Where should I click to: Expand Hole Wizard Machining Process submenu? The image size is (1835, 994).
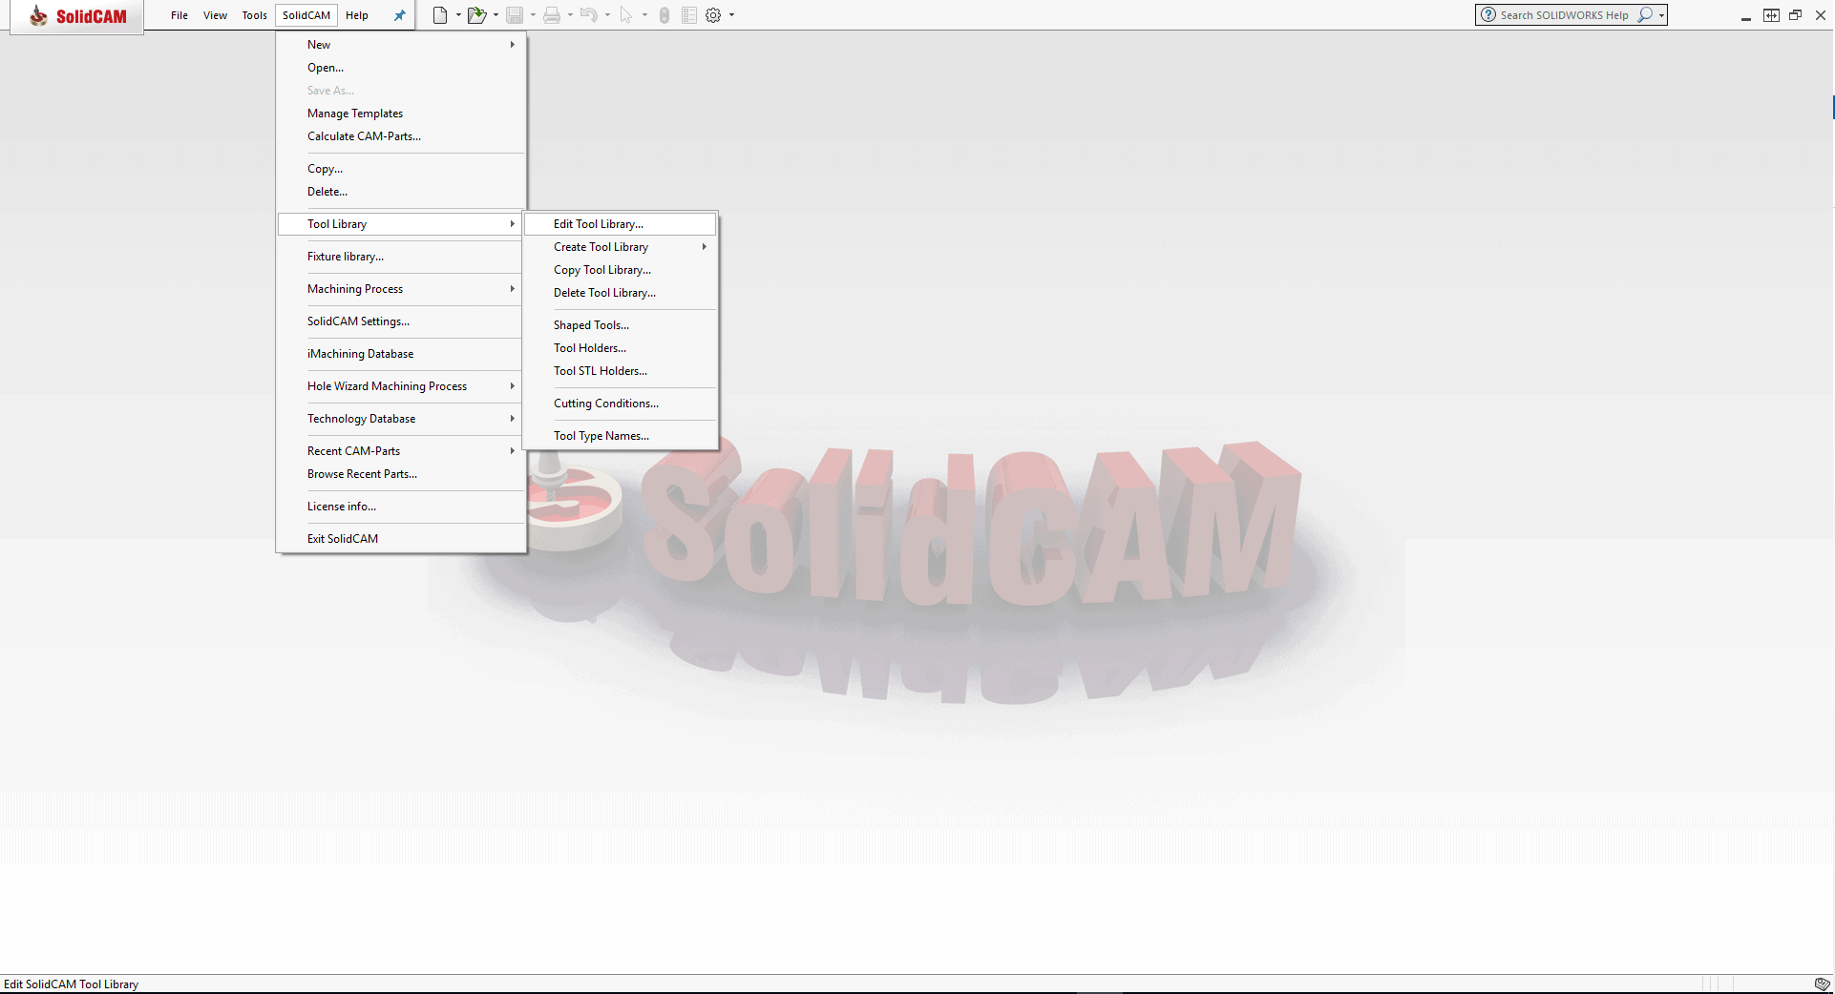401,386
